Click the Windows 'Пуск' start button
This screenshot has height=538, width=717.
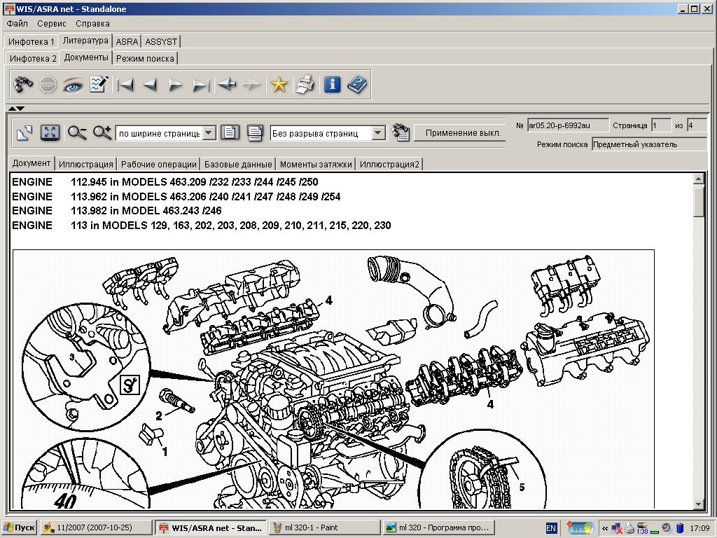pos(20,527)
